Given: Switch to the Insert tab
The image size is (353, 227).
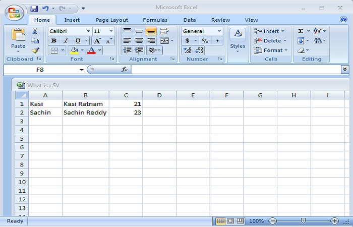Looking at the screenshot, I should pyautogui.click(x=72, y=20).
